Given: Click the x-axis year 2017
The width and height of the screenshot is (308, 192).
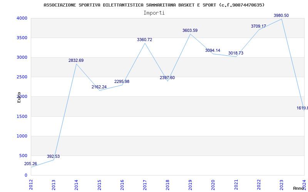Looking at the screenshot, I should tap(145, 185).
